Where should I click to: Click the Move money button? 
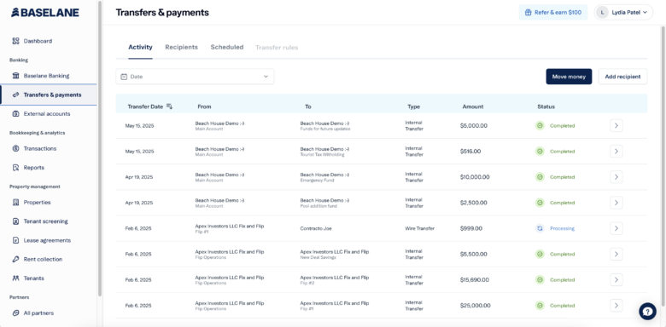click(569, 77)
